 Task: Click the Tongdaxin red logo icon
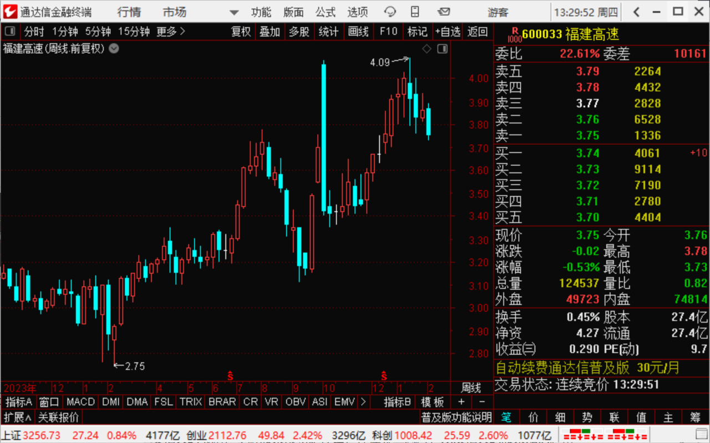point(9,12)
